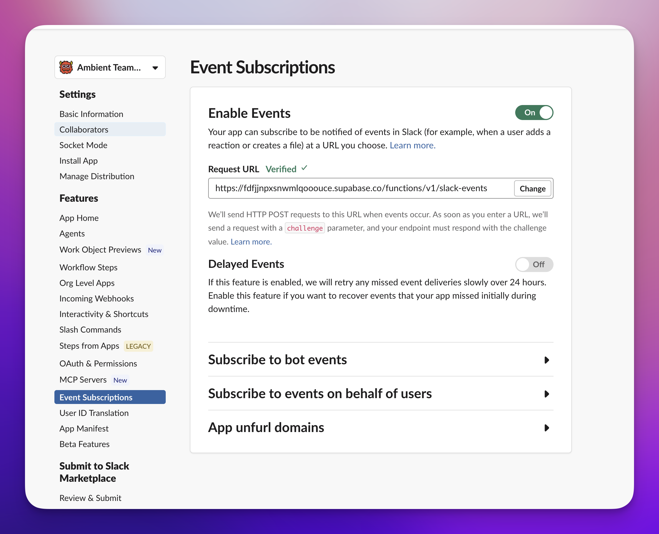This screenshot has width=659, height=534.
Task: Click the New badge beside MCP Servers
Action: (x=120, y=380)
